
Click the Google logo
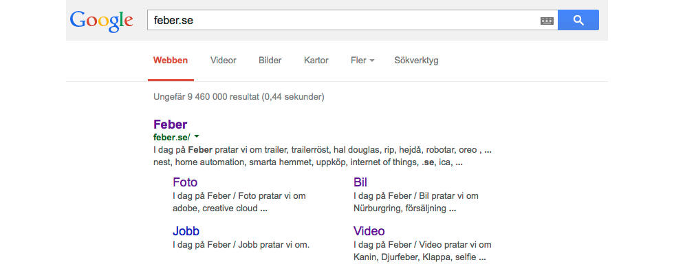(102, 21)
